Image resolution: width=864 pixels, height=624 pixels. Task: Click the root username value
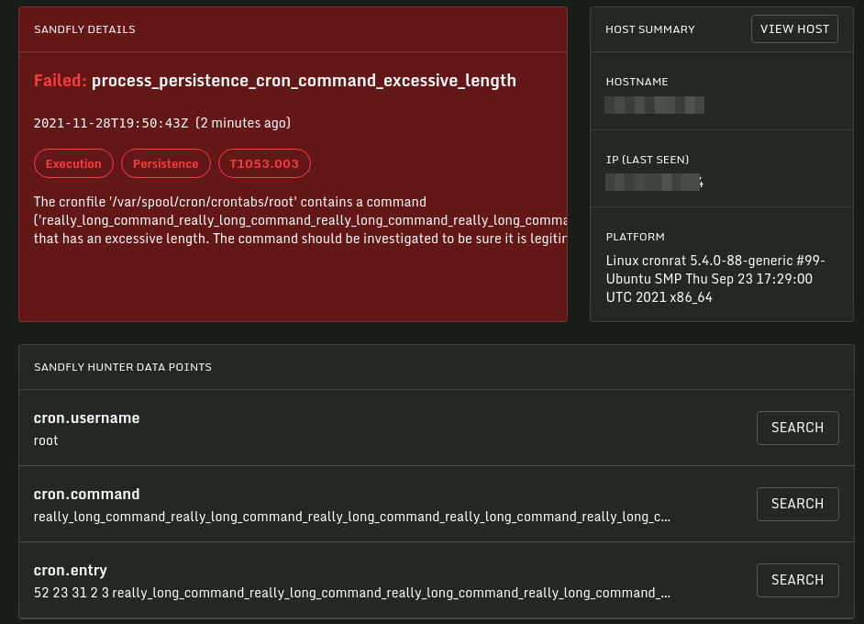[x=46, y=440]
